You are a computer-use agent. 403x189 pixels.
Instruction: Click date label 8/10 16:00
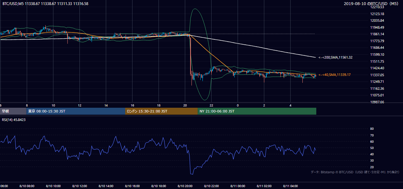(132, 186)
